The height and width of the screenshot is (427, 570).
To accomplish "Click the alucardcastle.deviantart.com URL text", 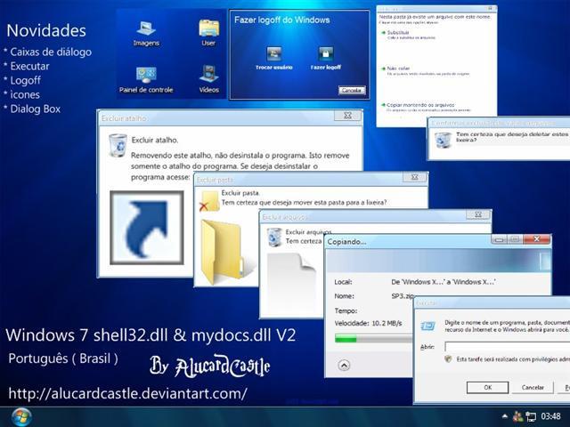I will (x=127, y=393).
